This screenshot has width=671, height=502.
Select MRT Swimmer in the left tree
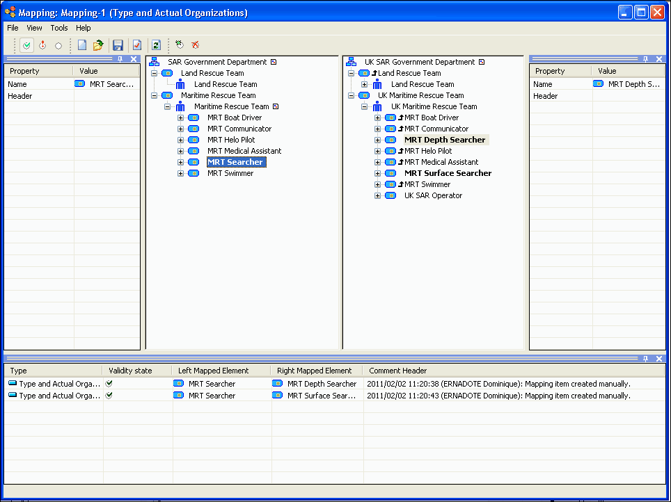[x=230, y=173]
